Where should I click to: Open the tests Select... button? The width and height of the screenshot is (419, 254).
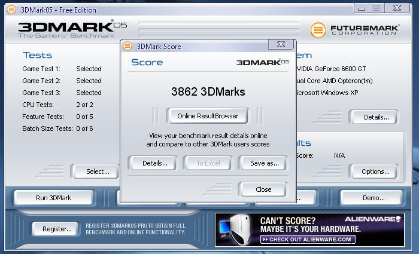click(96, 172)
